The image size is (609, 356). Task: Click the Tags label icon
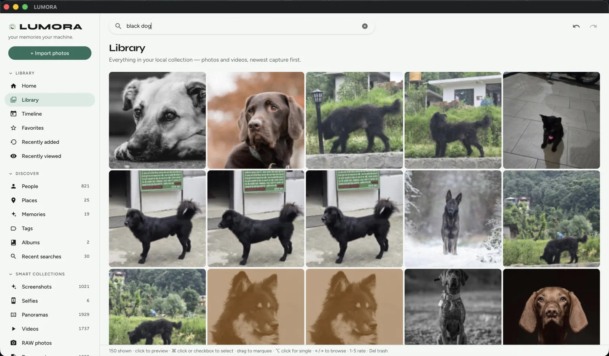(x=13, y=228)
